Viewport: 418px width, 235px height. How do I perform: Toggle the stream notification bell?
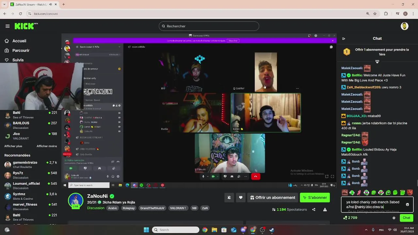point(229,197)
